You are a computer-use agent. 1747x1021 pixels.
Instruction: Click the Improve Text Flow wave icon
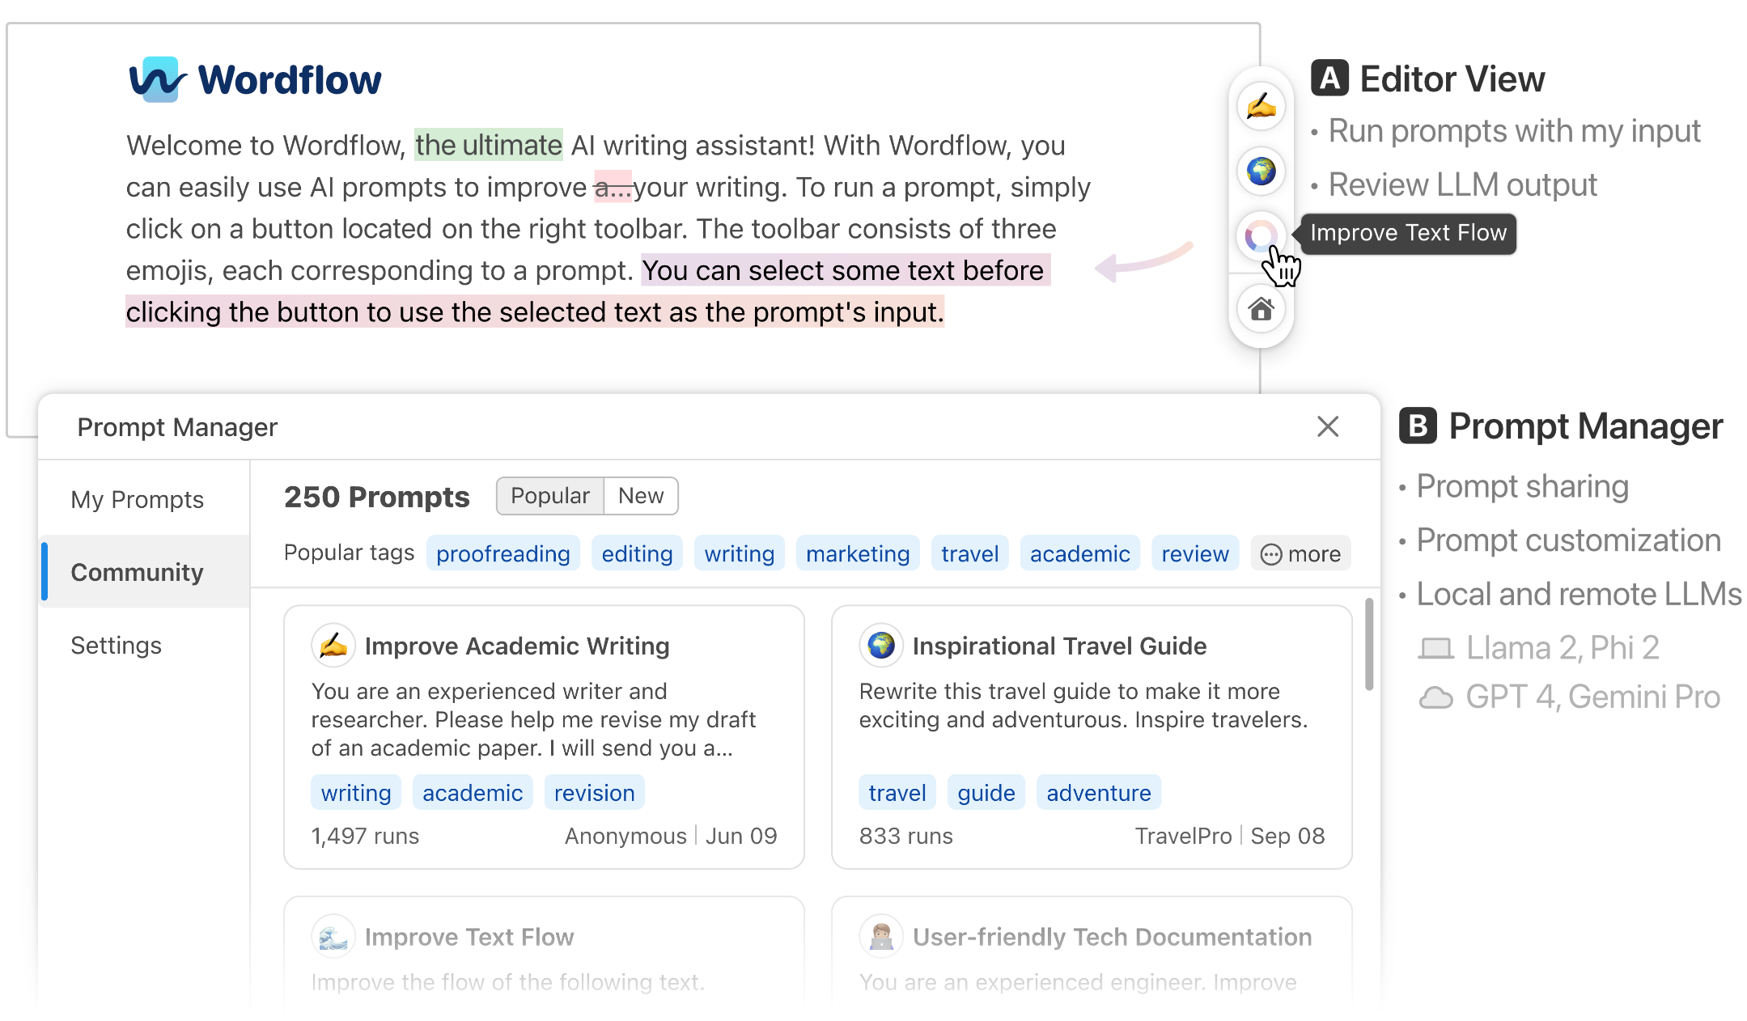tap(333, 936)
